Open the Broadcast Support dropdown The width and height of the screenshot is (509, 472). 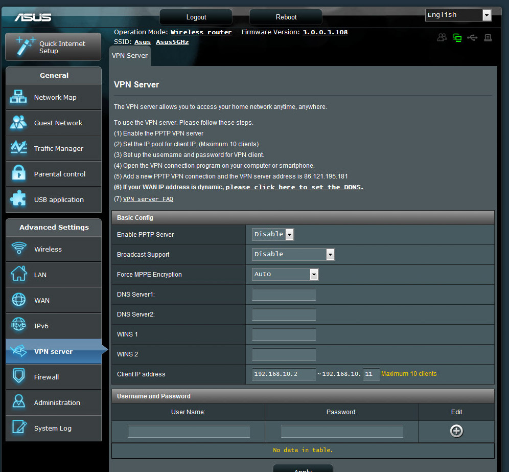(x=293, y=254)
